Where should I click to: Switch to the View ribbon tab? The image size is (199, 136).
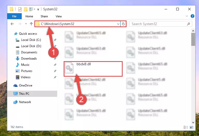(x=59, y=16)
